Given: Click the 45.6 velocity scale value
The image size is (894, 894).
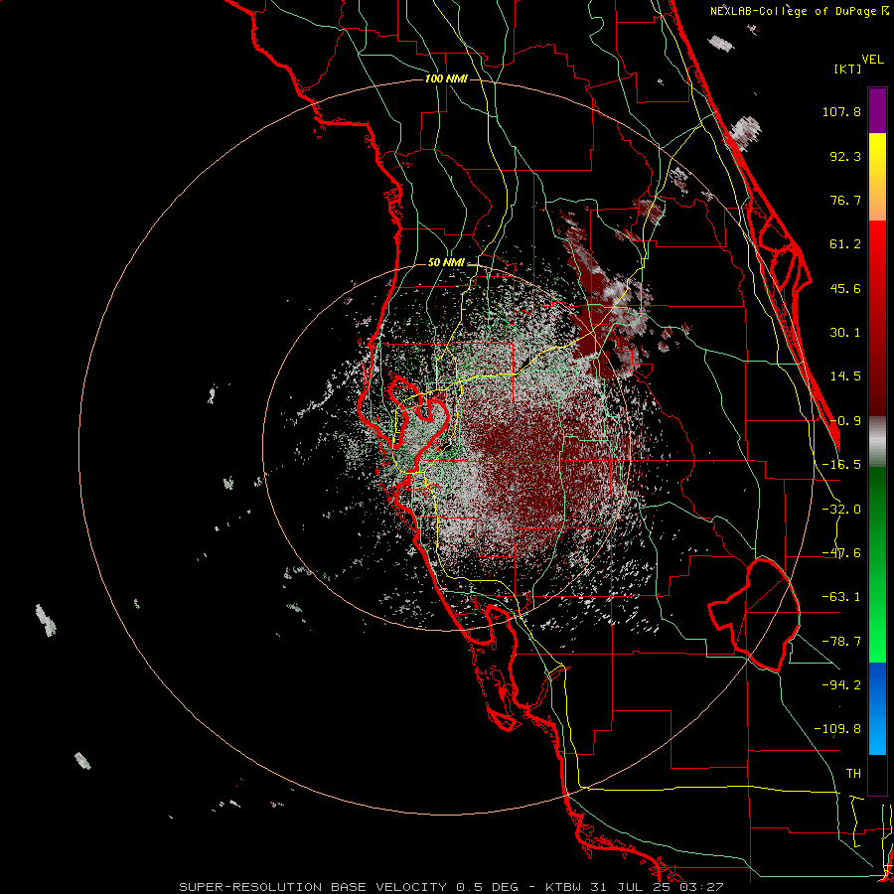Looking at the screenshot, I should click(x=845, y=288).
